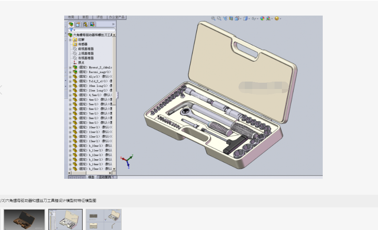The width and height of the screenshot is (378, 230).
Task: Switch to the 布局 command tab
Action: click(x=71, y=17)
